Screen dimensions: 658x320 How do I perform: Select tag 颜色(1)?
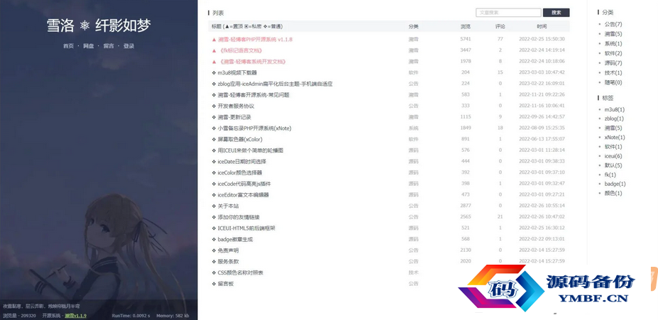pyautogui.click(x=613, y=193)
